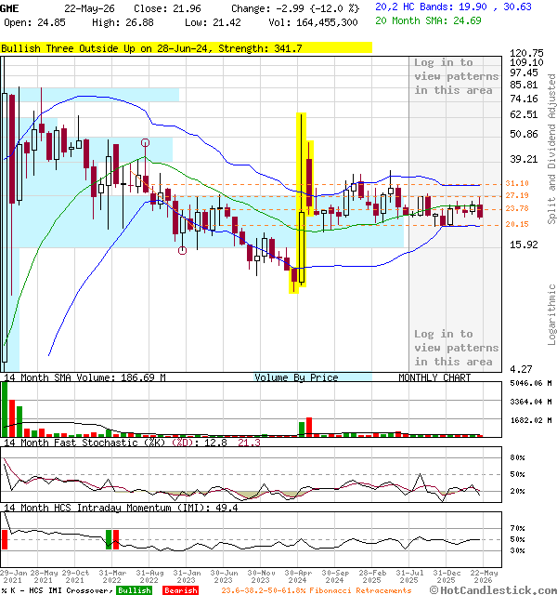Image resolution: width=557 pixels, height=595 pixels.
Task: Click the green bullish IMI crossover bar
Action: pyautogui.click(x=109, y=539)
